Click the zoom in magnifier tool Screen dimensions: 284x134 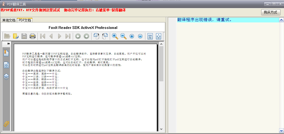[115, 36]
